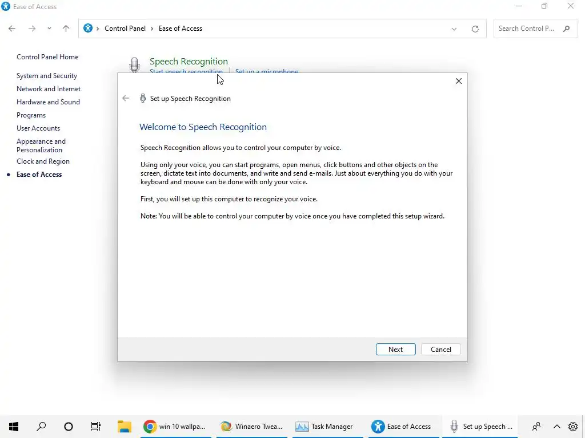585x438 pixels.
Task: Open Control Panel Home
Action: tap(47, 57)
